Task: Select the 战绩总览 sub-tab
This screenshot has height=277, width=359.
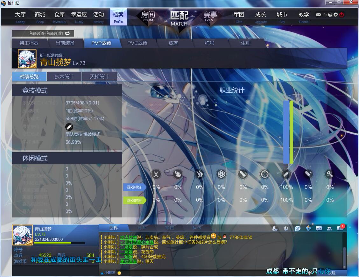Action: point(29,76)
